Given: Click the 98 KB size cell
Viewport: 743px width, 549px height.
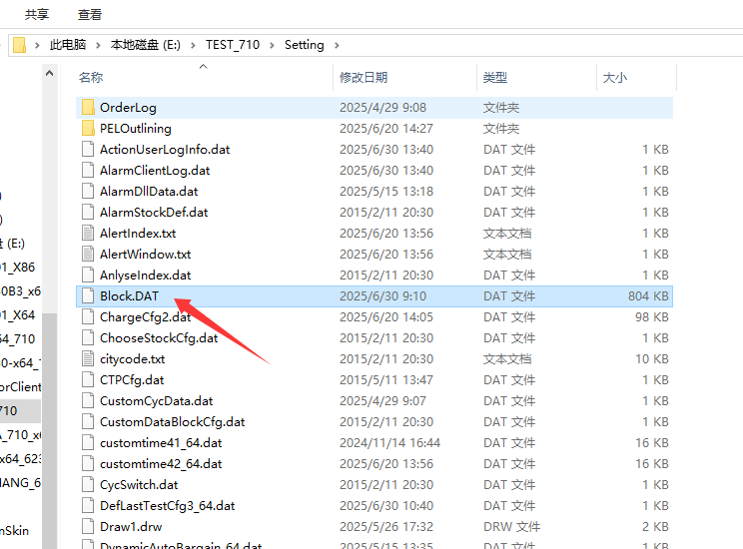Looking at the screenshot, I should (x=652, y=316).
